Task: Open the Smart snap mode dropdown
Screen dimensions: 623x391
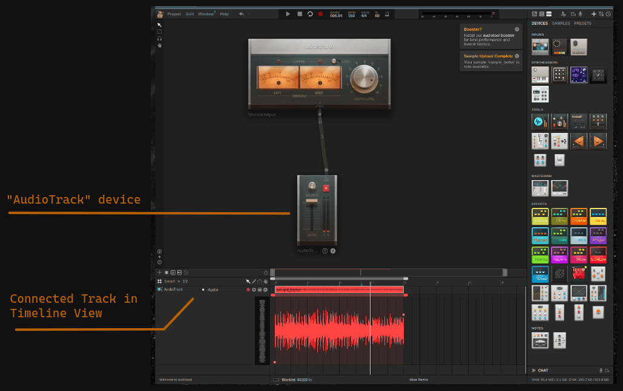Action: 172,281
